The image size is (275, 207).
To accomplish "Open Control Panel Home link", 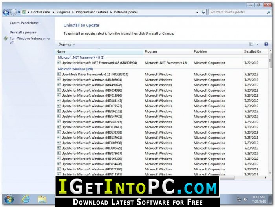I will point(24,23).
